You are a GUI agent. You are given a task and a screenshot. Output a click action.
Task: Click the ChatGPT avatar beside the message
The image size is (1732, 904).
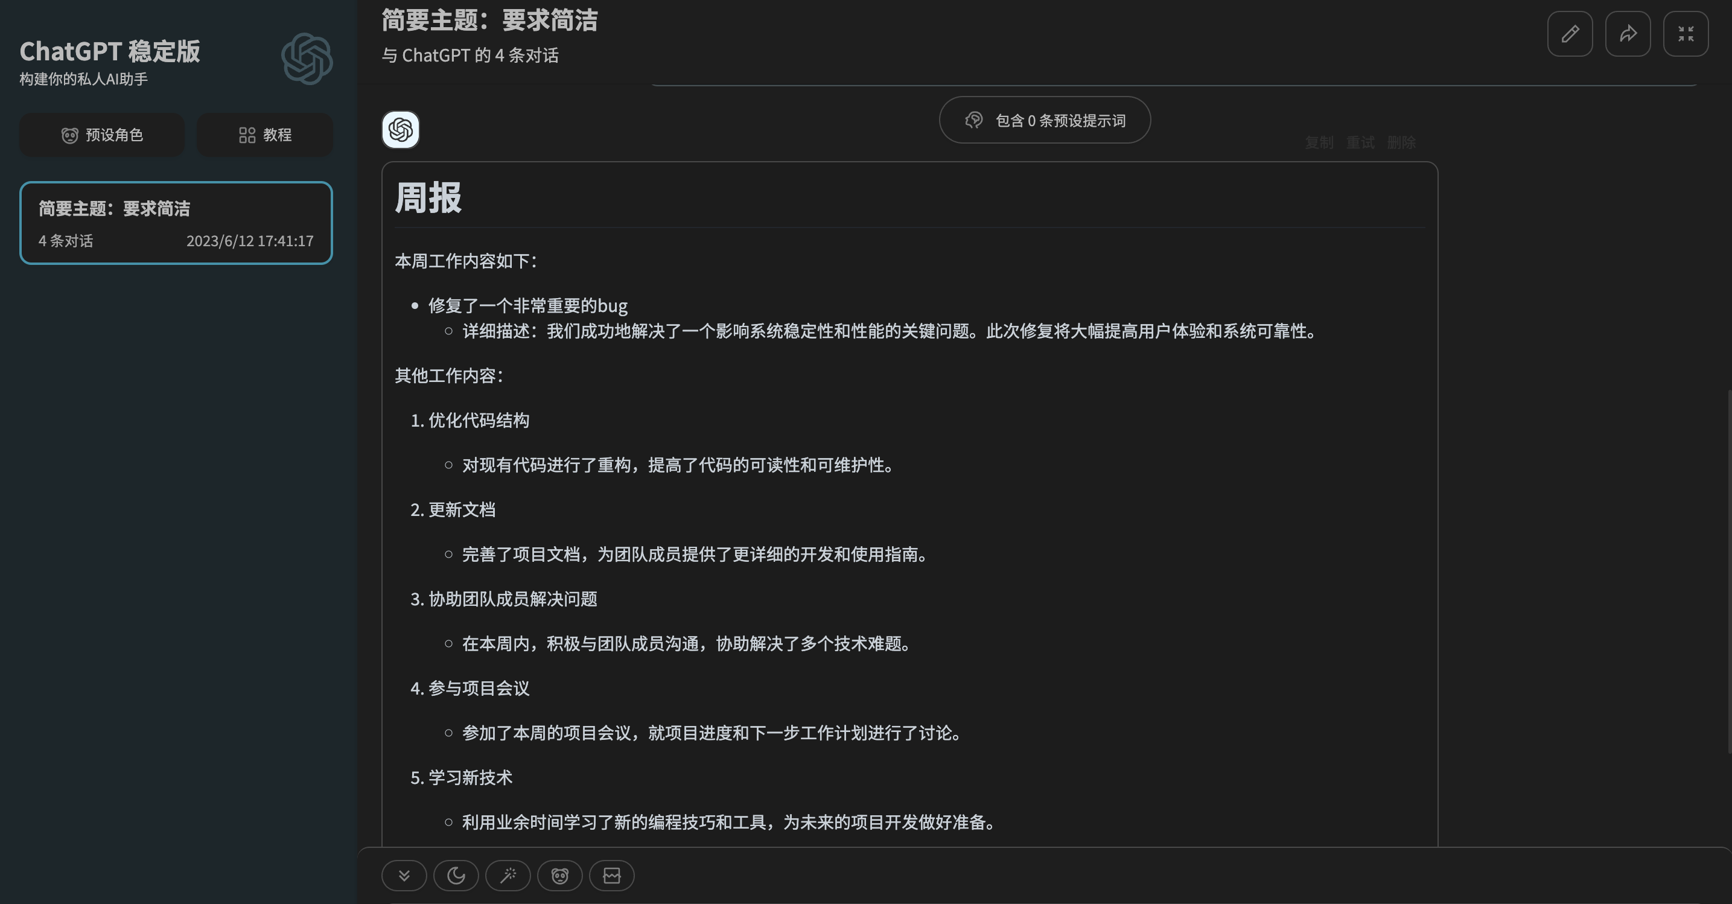pyautogui.click(x=401, y=130)
